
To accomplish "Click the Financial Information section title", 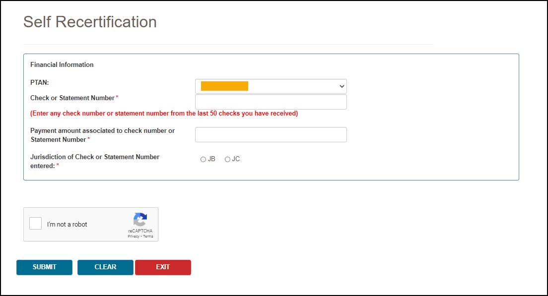I will pyautogui.click(x=62, y=64).
